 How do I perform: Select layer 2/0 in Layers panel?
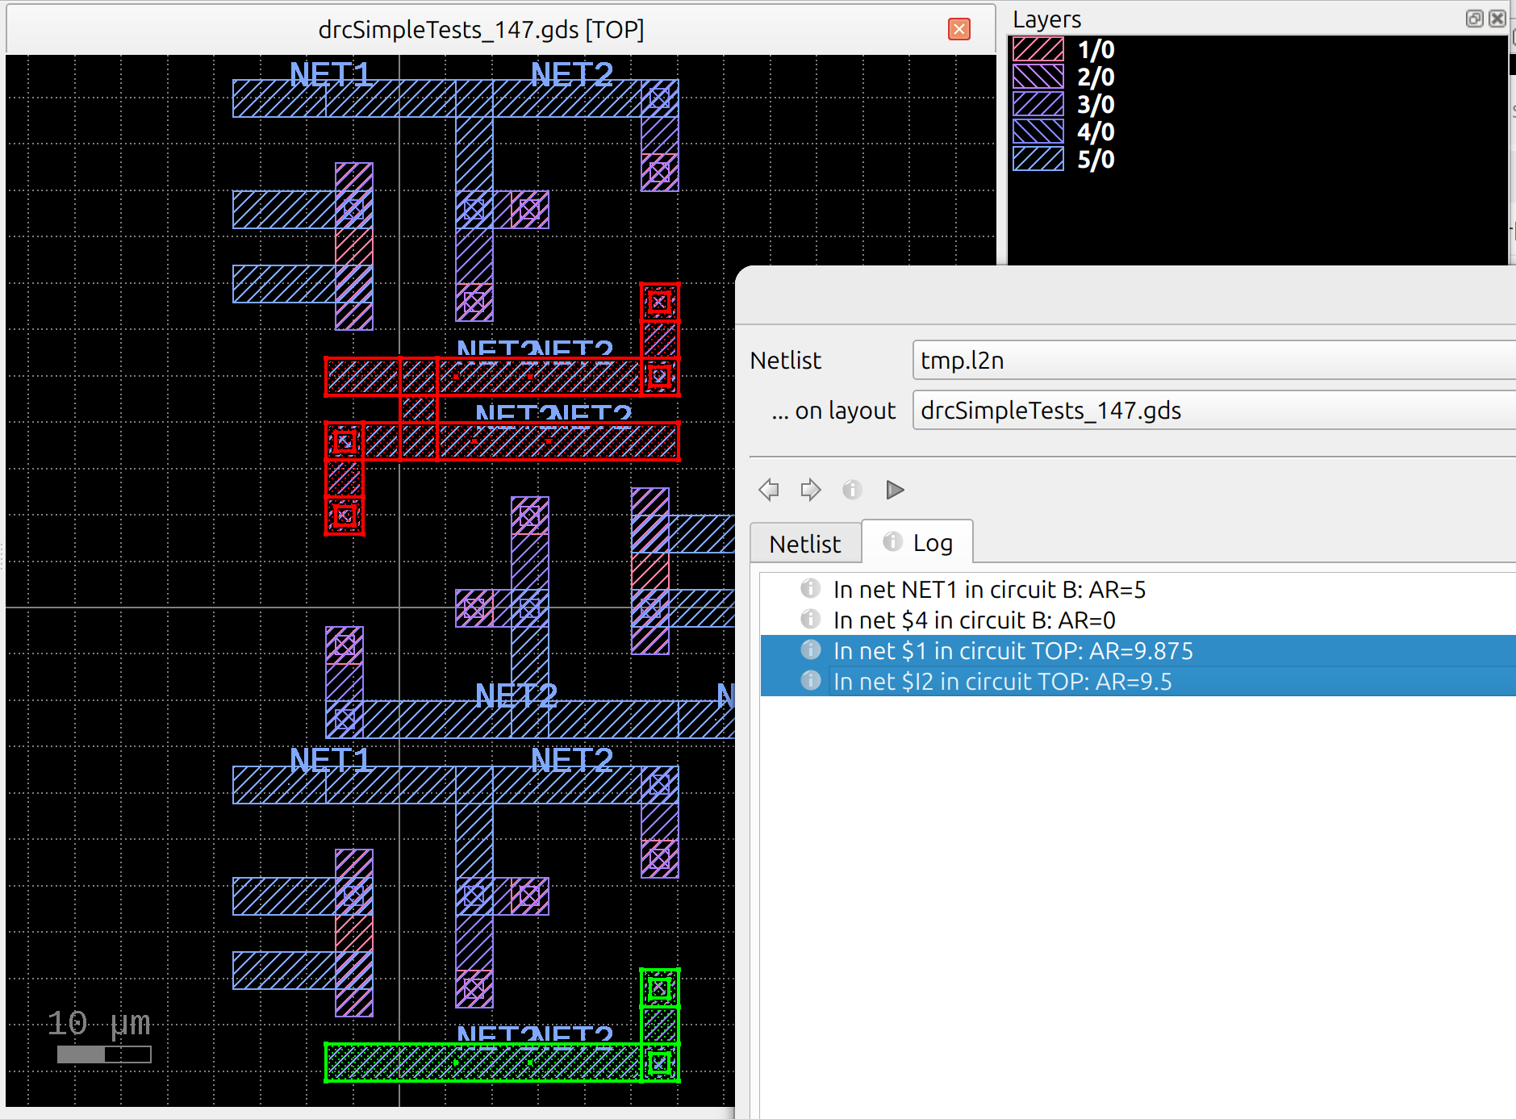1095,77
